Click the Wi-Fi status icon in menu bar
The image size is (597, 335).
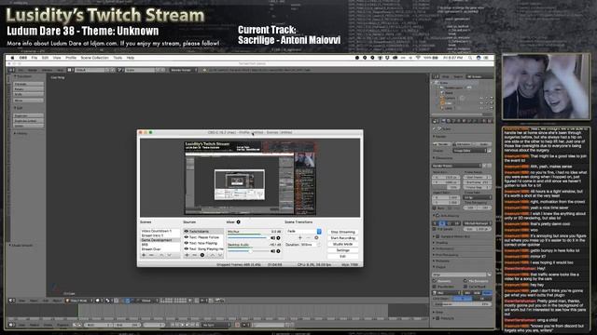[x=418, y=58]
